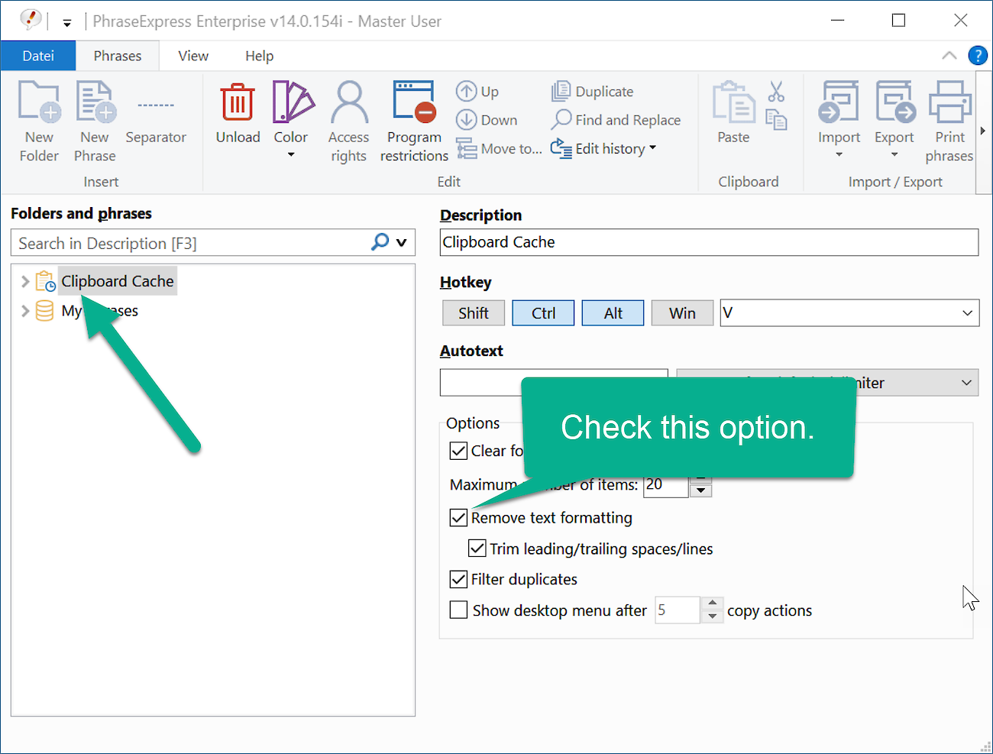This screenshot has width=993, height=754.
Task: Decrease maximum number of items
Action: [x=700, y=490]
